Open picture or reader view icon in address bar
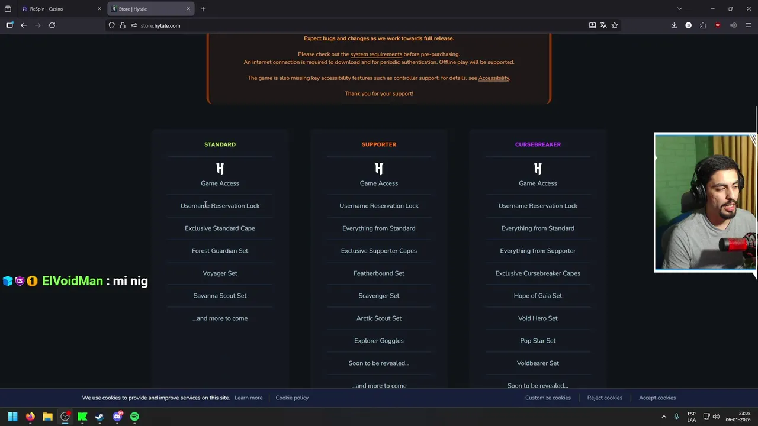758x426 pixels. (x=592, y=25)
